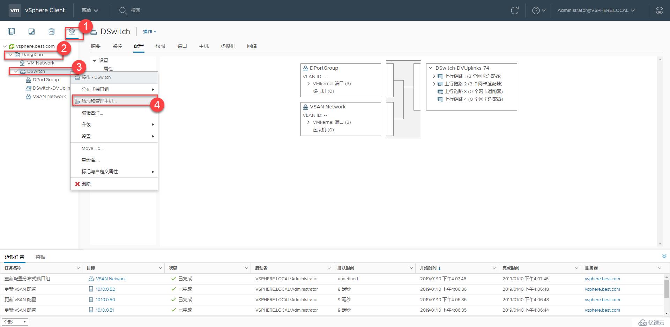The height and width of the screenshot is (327, 670).
Task: Open VSAN Network task target link
Action: point(111,279)
